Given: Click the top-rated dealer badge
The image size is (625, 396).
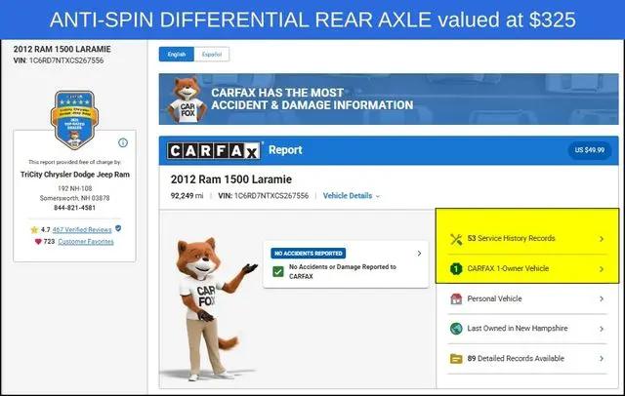Looking at the screenshot, I should point(74,120).
